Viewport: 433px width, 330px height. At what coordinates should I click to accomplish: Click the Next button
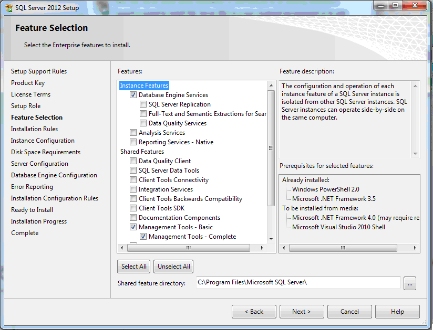(x=302, y=312)
